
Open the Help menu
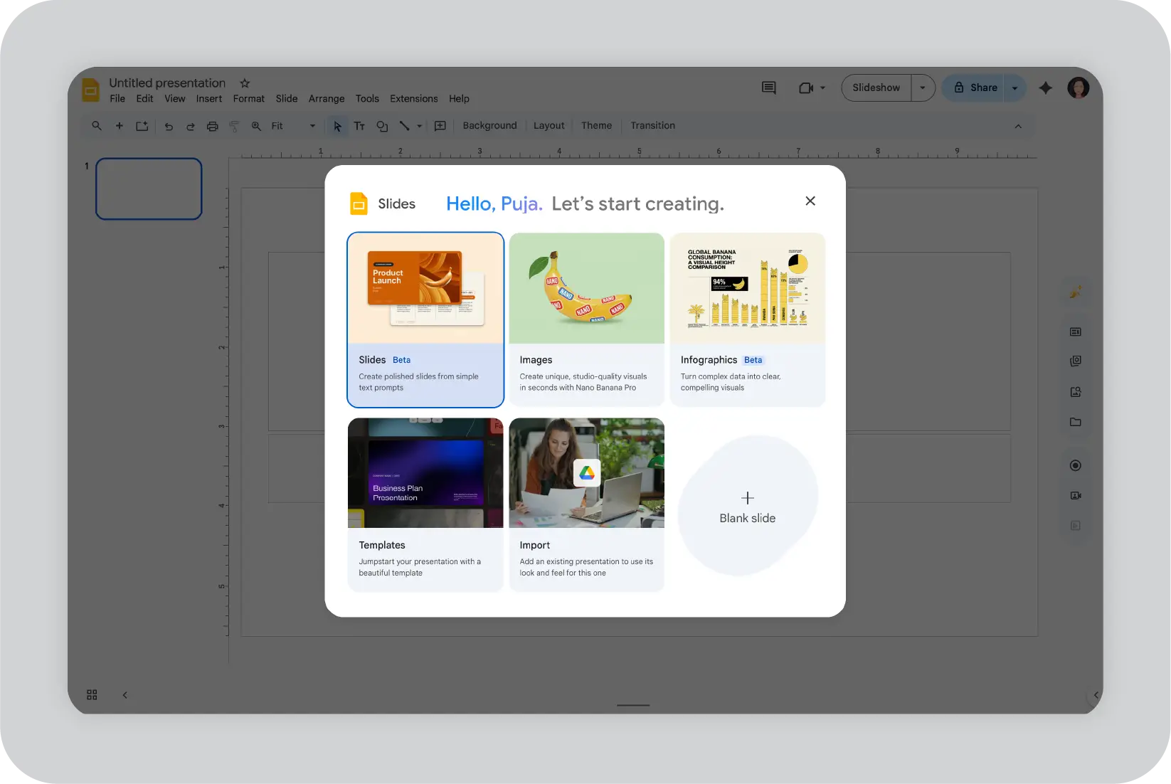coord(459,99)
